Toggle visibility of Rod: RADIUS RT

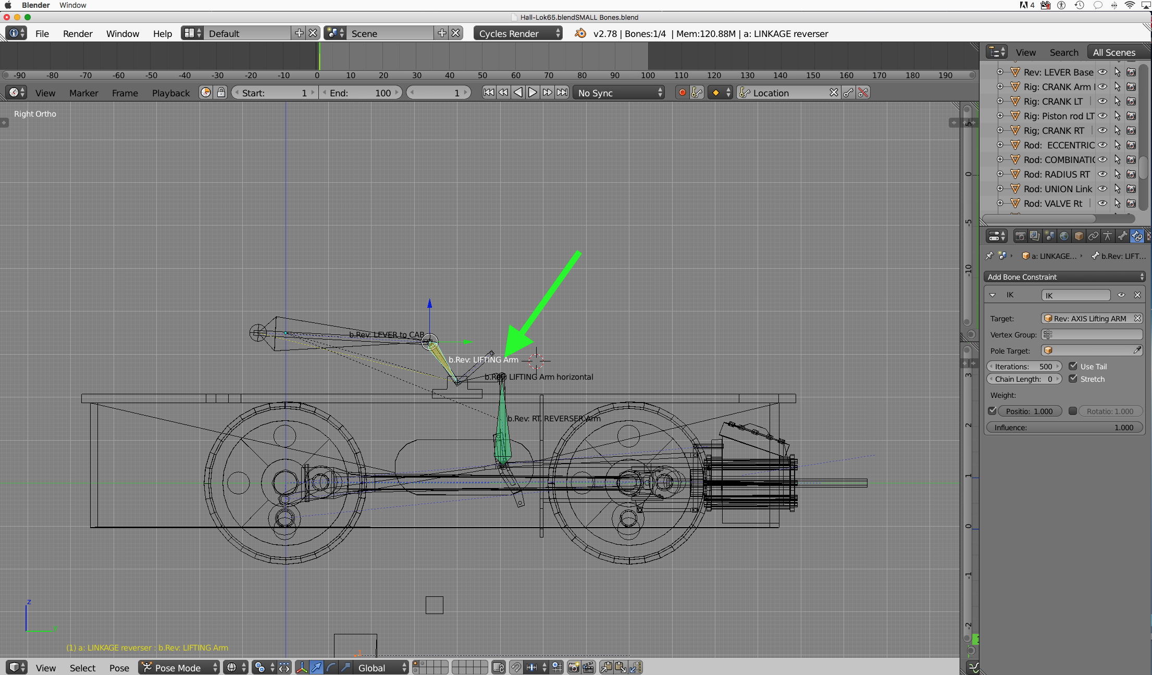click(x=1103, y=174)
